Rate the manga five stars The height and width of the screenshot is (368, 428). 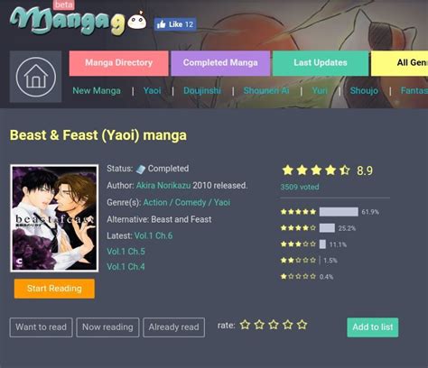pos(302,325)
